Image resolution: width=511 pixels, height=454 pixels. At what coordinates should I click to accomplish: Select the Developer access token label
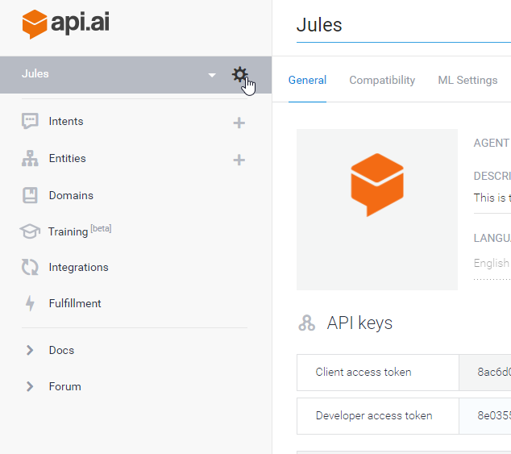tap(374, 416)
